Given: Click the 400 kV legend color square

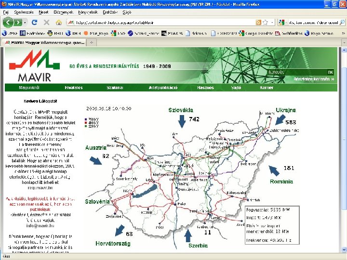Looking at the screenshot, I should 86,123.
